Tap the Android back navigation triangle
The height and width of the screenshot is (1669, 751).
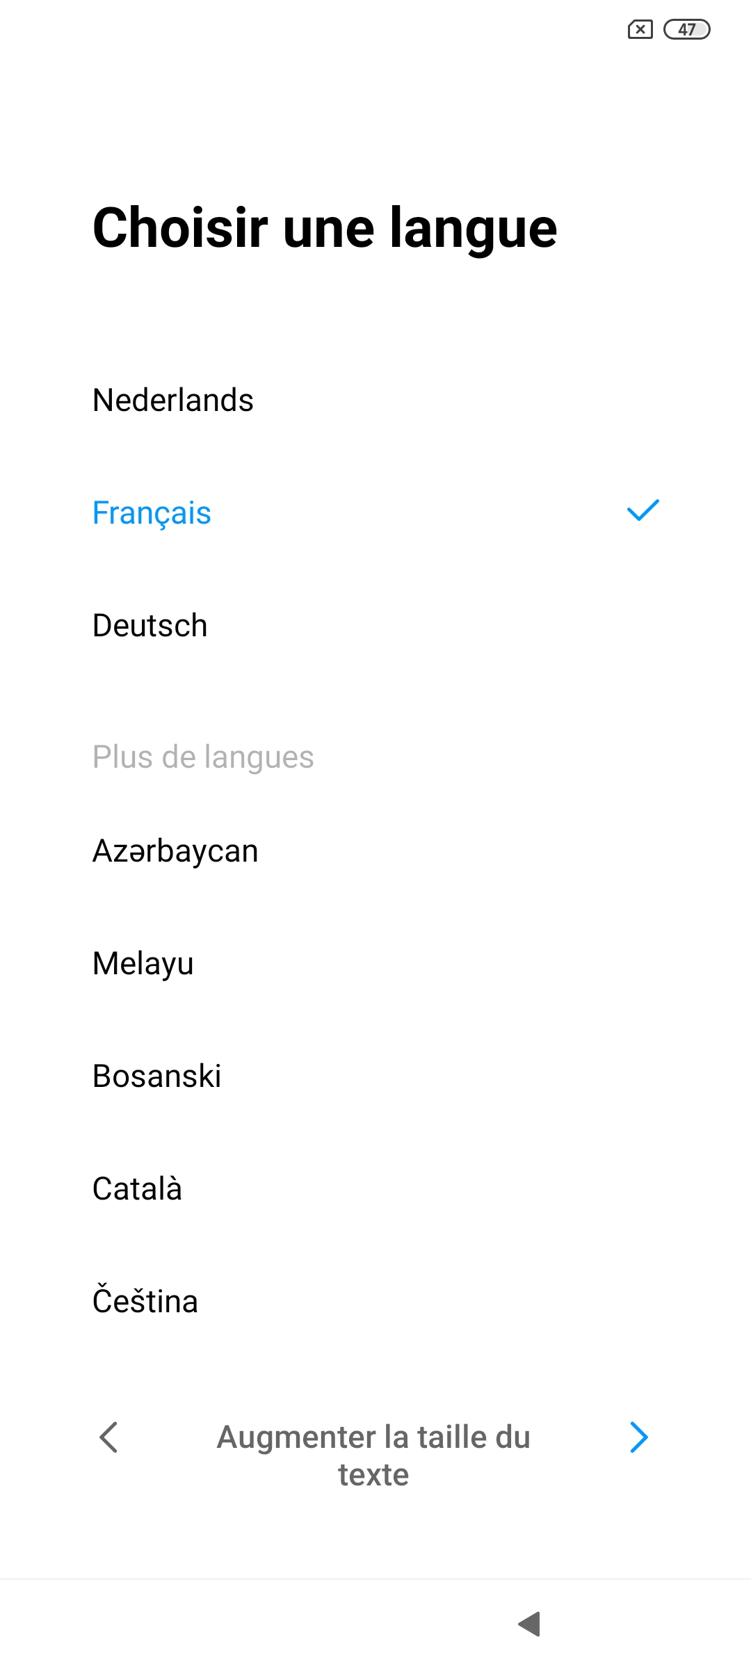pyautogui.click(x=530, y=1624)
